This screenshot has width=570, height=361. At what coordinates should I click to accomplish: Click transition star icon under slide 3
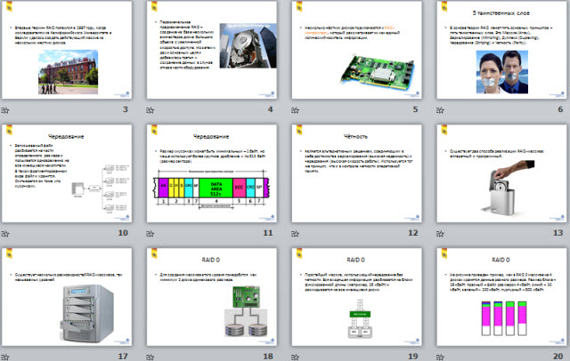(7, 108)
